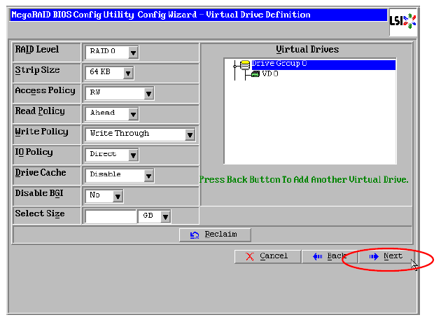Viewport: 441px width, 322px height.
Task: Click the IO Policy label
Action: point(34,153)
